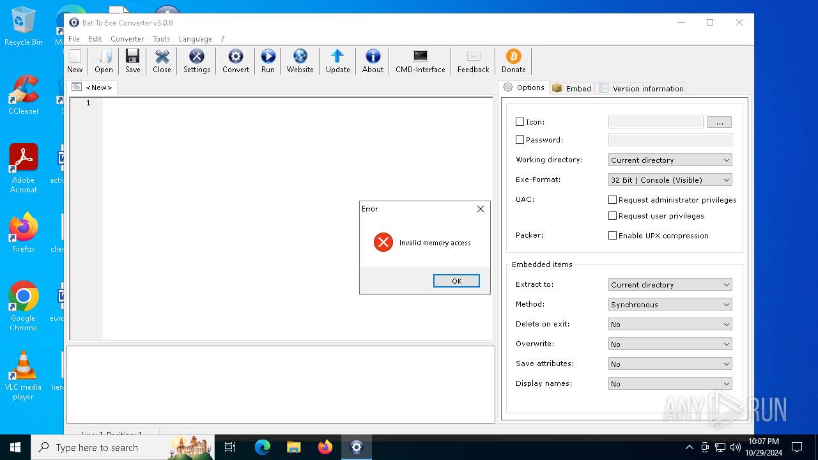The width and height of the screenshot is (818, 460).
Task: Click the Task View taskbar button
Action: (x=230, y=447)
